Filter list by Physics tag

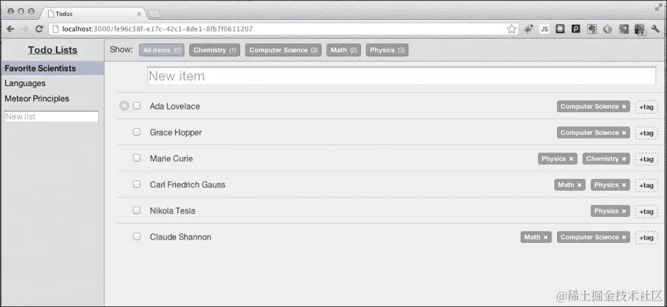[x=387, y=50]
